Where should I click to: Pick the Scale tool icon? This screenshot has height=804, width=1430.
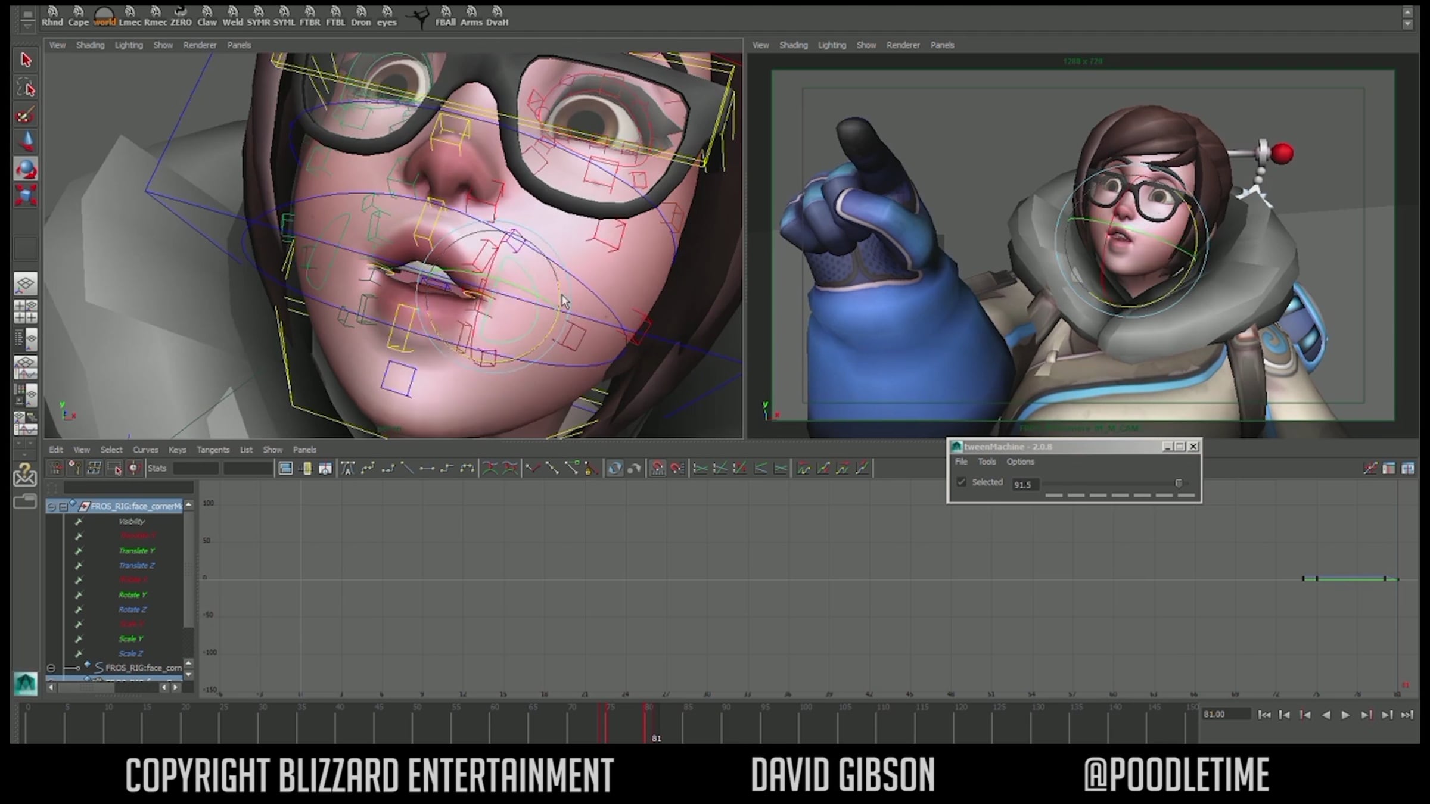[25, 196]
